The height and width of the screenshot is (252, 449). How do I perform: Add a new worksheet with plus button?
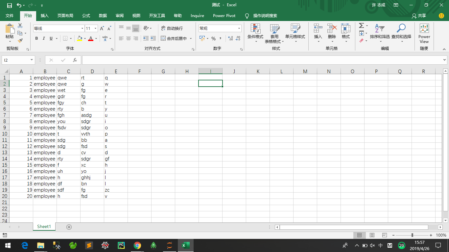pyautogui.click(x=69, y=226)
